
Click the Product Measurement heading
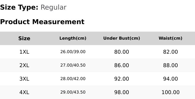point(42,22)
